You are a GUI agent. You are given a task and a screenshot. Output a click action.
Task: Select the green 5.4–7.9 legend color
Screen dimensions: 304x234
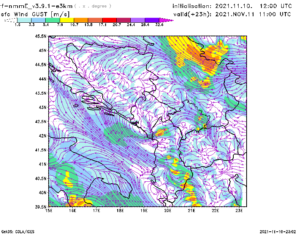click(52, 20)
